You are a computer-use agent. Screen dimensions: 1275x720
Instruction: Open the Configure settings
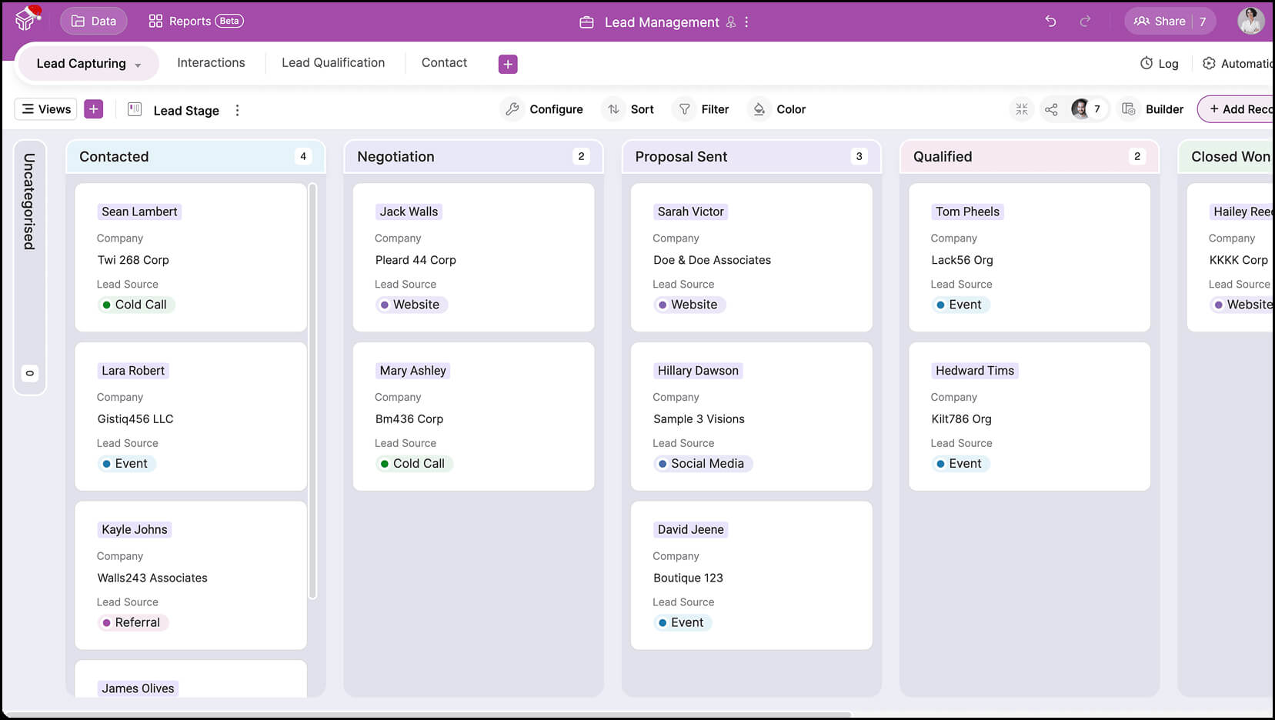click(x=544, y=109)
